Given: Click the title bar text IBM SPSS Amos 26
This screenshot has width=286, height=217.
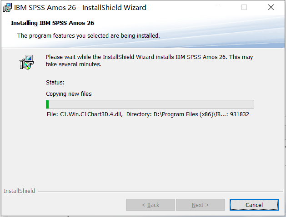Looking at the screenshot, I should pos(45,8).
